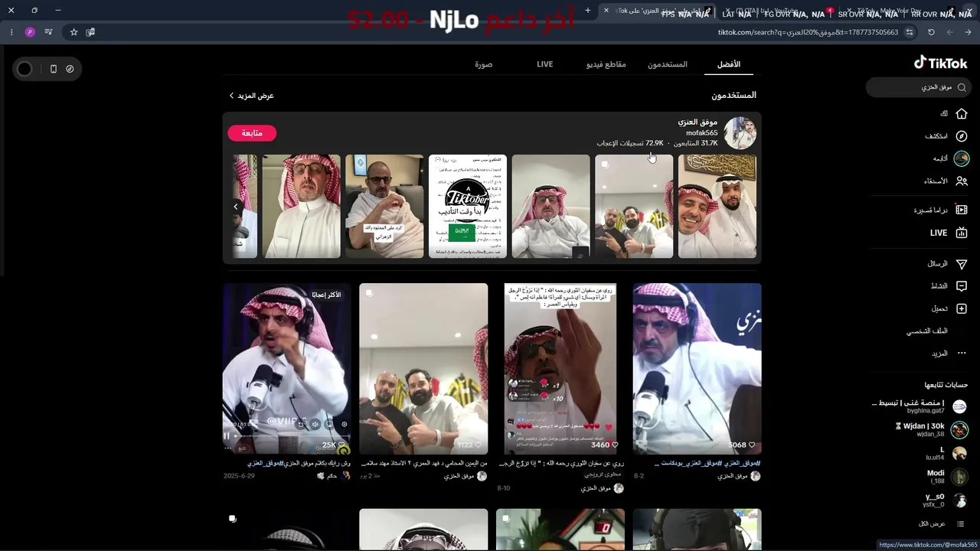980x551 pixels.
Task: Pause the playing most-liked video
Action: [227, 435]
